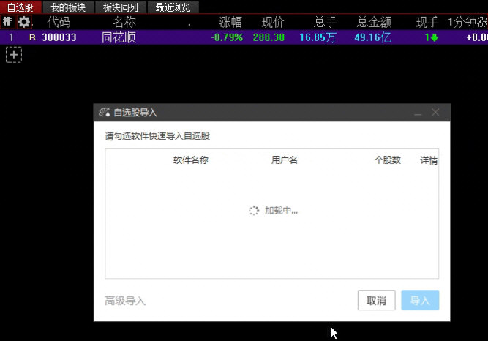This screenshot has width=488, height=341.
Task: Click the R marker beside code 300033
Action: (x=32, y=37)
